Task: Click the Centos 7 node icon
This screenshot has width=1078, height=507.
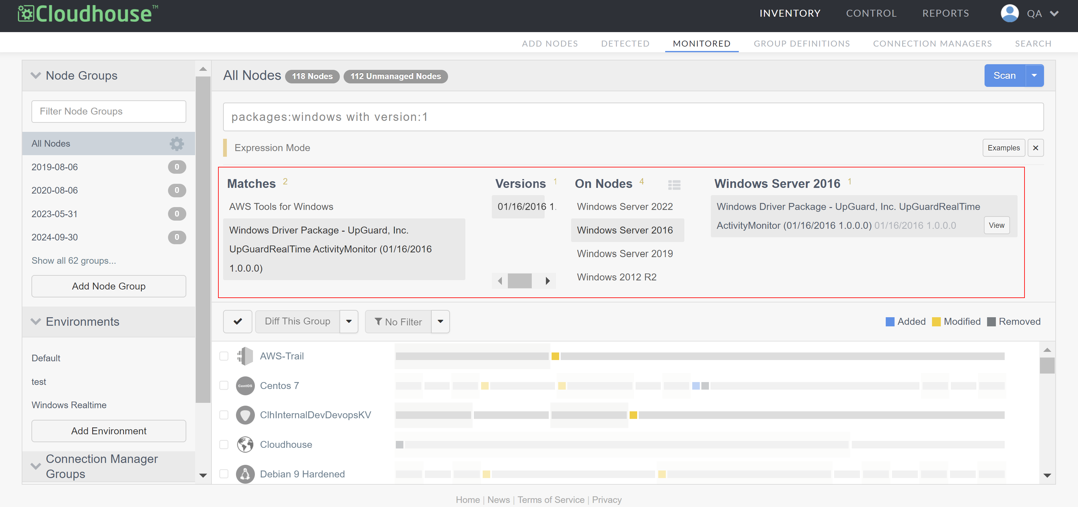Action: [x=245, y=386]
